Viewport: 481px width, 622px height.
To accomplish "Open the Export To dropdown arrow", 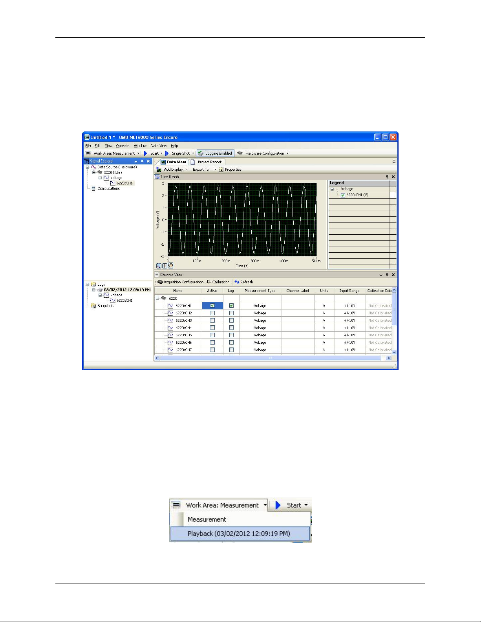I will coord(215,169).
